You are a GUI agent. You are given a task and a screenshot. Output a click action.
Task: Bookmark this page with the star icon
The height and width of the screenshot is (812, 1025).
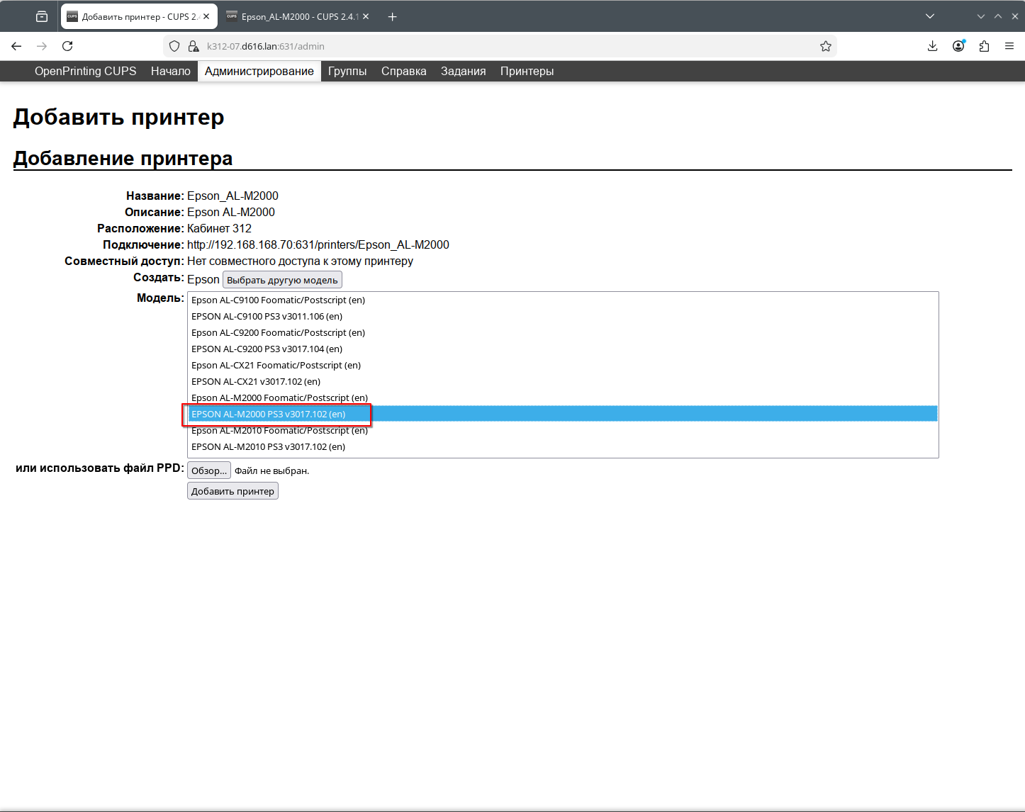(826, 46)
